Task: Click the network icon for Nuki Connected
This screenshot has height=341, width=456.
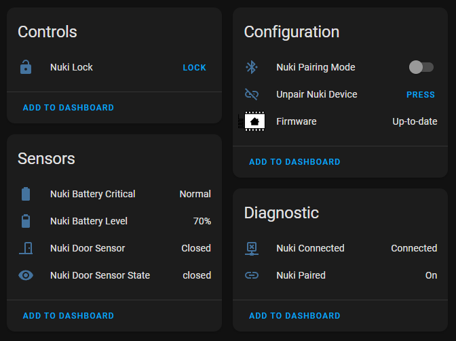Action: coord(252,249)
